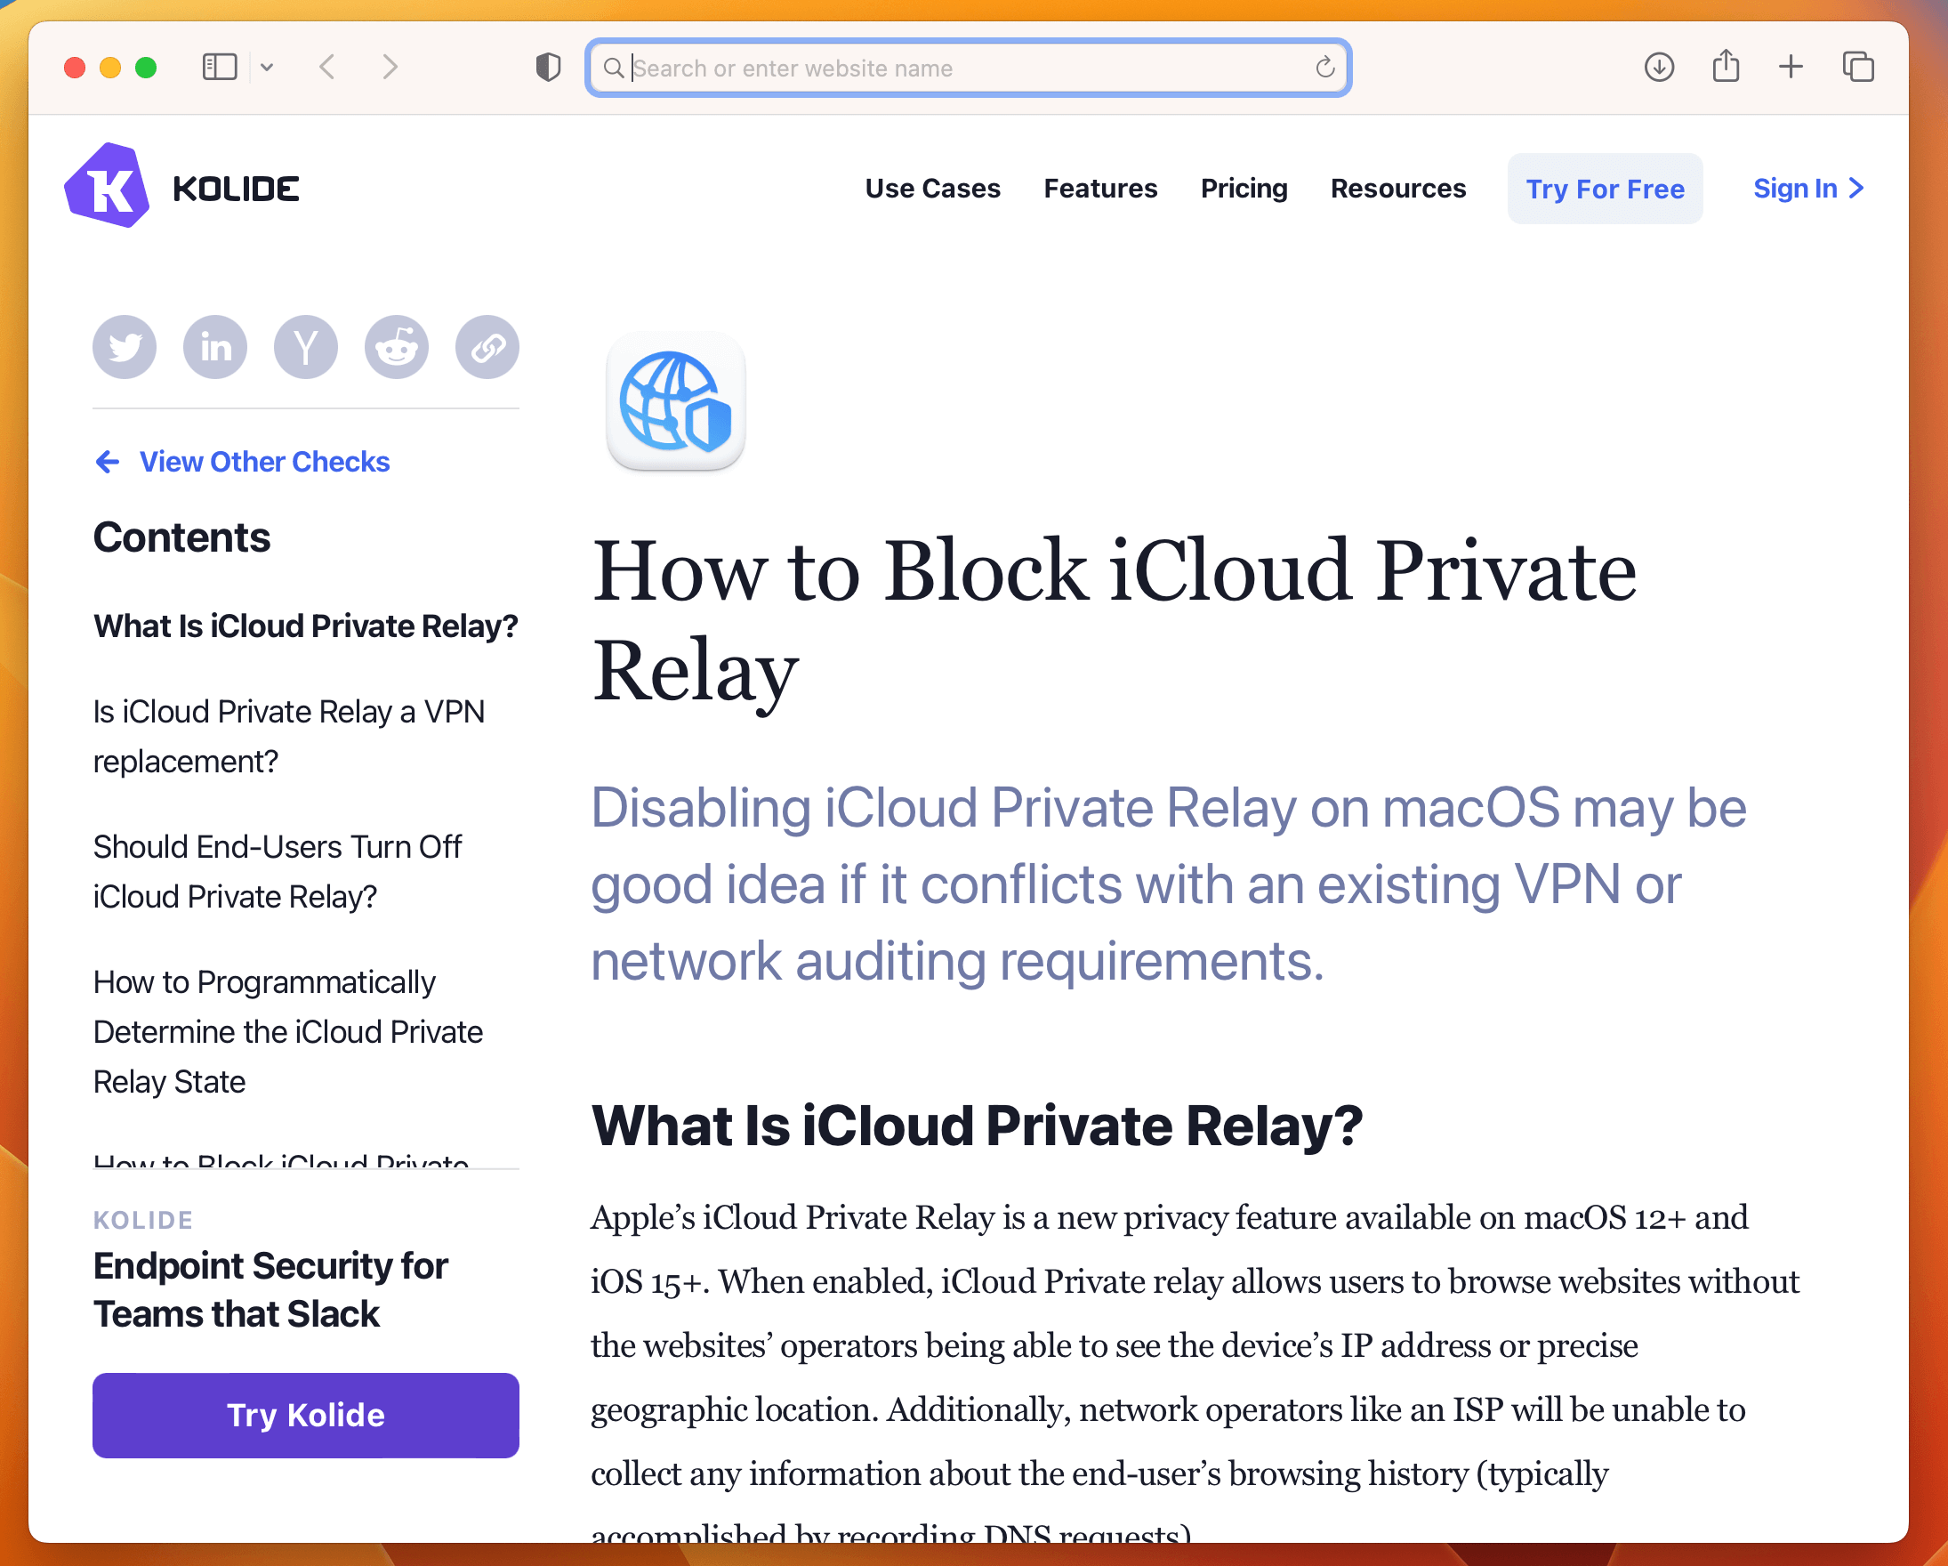Click the Kolide logo icon

(x=113, y=189)
